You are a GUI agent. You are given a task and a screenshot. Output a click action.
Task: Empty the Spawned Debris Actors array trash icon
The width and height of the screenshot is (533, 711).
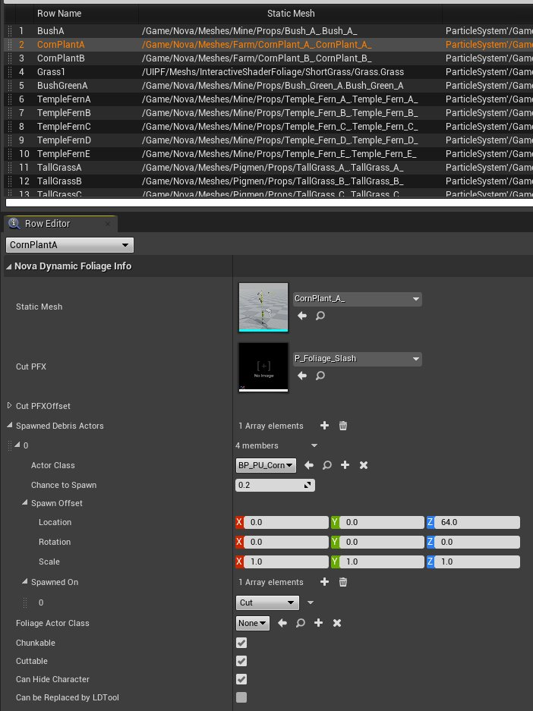[343, 426]
